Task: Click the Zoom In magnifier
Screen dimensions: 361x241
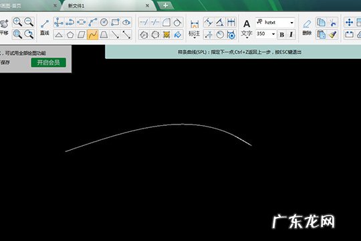Action: pyautogui.click(x=17, y=22)
